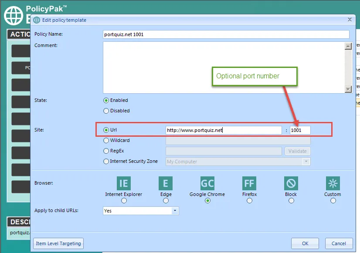Click inside the Comment text area
The image size is (360, 253).
point(224,67)
